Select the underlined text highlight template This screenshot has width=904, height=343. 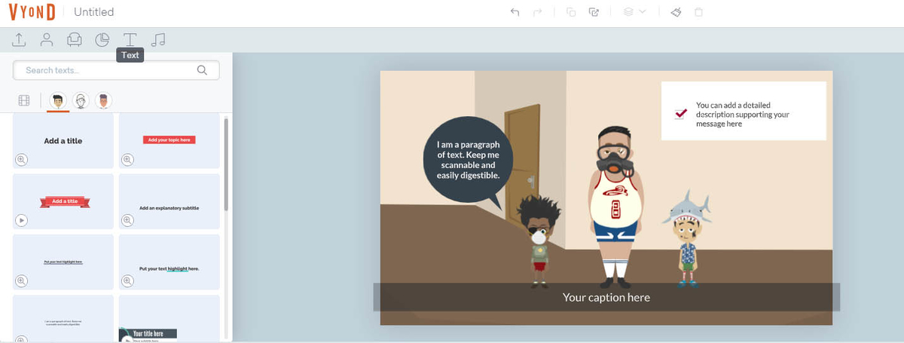(63, 262)
